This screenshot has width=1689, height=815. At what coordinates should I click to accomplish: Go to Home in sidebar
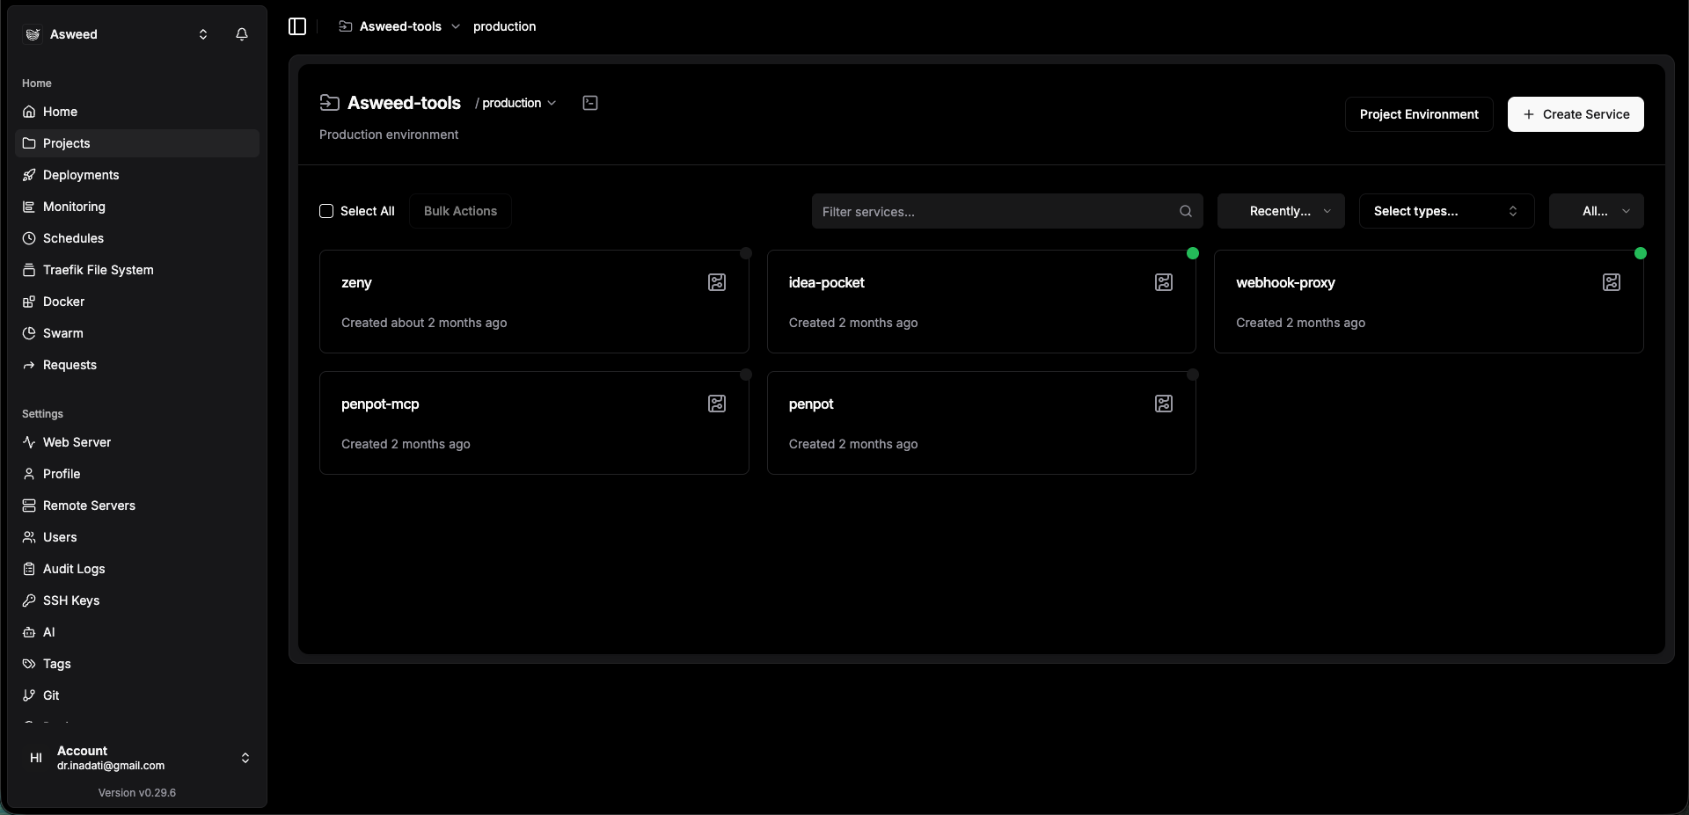[x=137, y=112]
